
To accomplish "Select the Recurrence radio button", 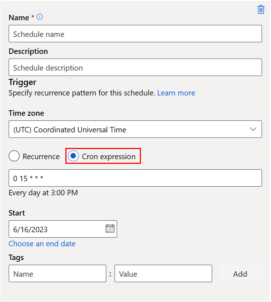I will tap(14, 156).
